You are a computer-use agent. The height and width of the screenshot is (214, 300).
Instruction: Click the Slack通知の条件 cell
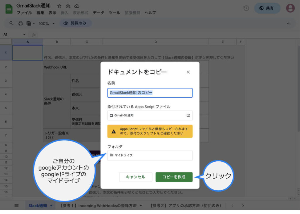[57, 101]
